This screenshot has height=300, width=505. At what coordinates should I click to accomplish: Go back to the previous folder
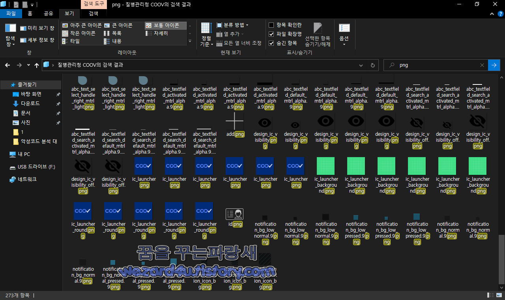7,65
